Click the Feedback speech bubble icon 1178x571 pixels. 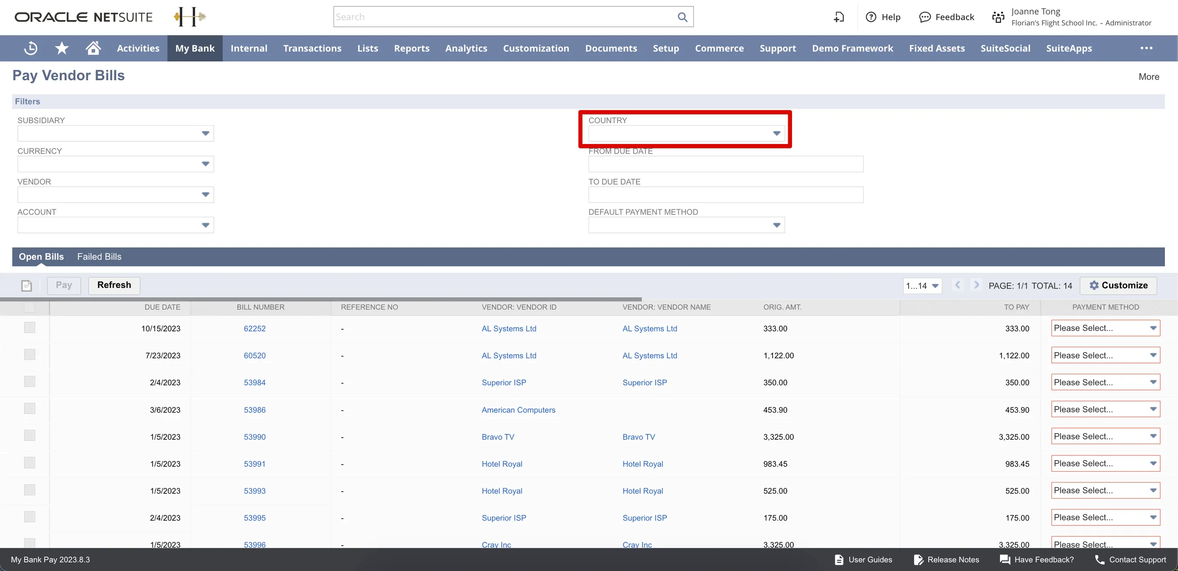pos(925,17)
